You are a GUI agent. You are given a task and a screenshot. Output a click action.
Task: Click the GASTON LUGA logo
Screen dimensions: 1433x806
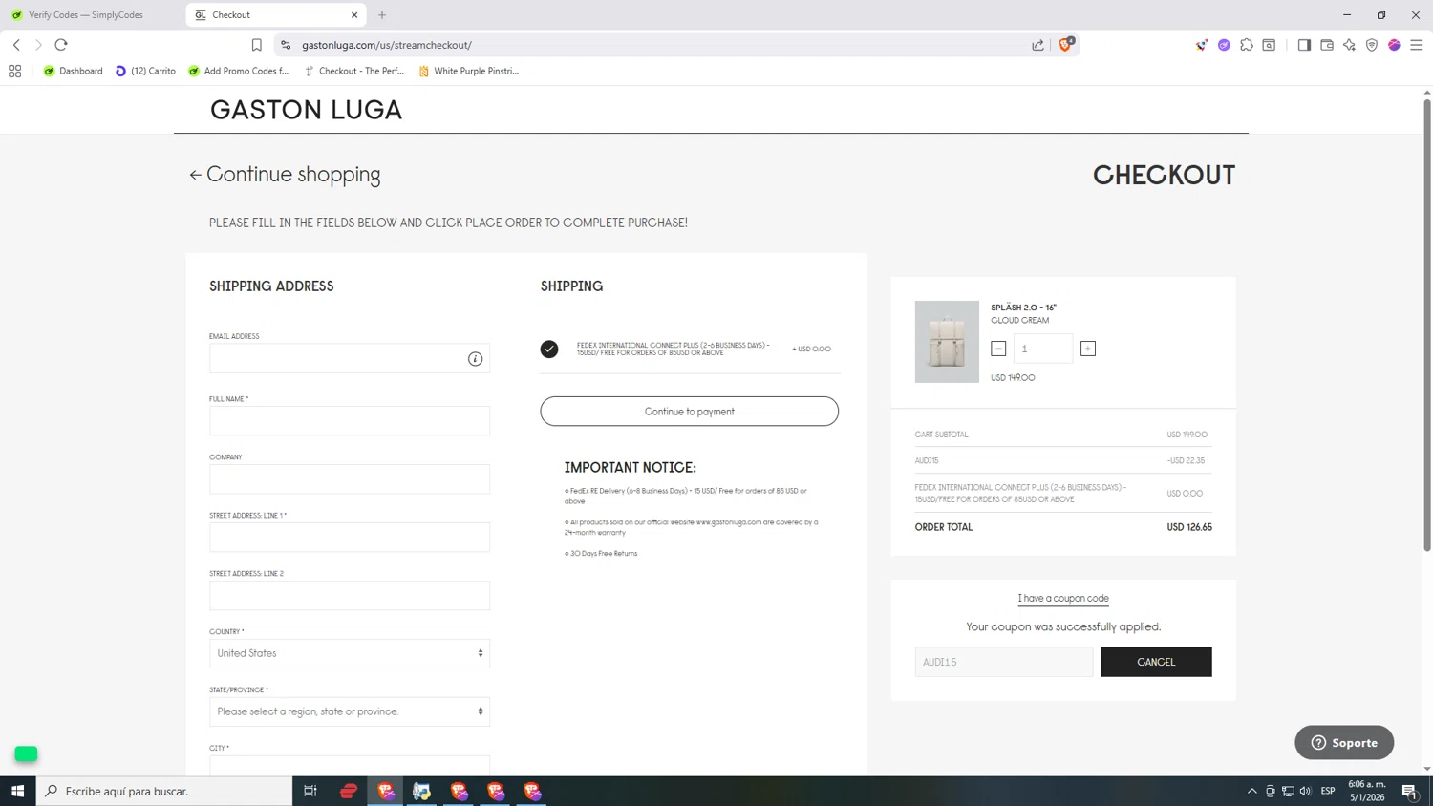[x=306, y=110]
